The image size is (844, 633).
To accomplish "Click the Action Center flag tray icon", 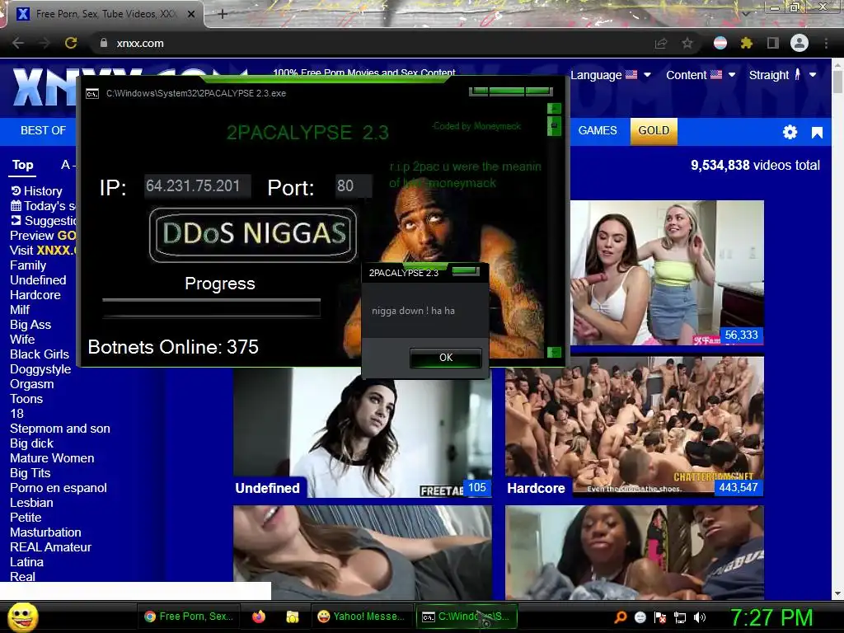I will tap(660, 617).
